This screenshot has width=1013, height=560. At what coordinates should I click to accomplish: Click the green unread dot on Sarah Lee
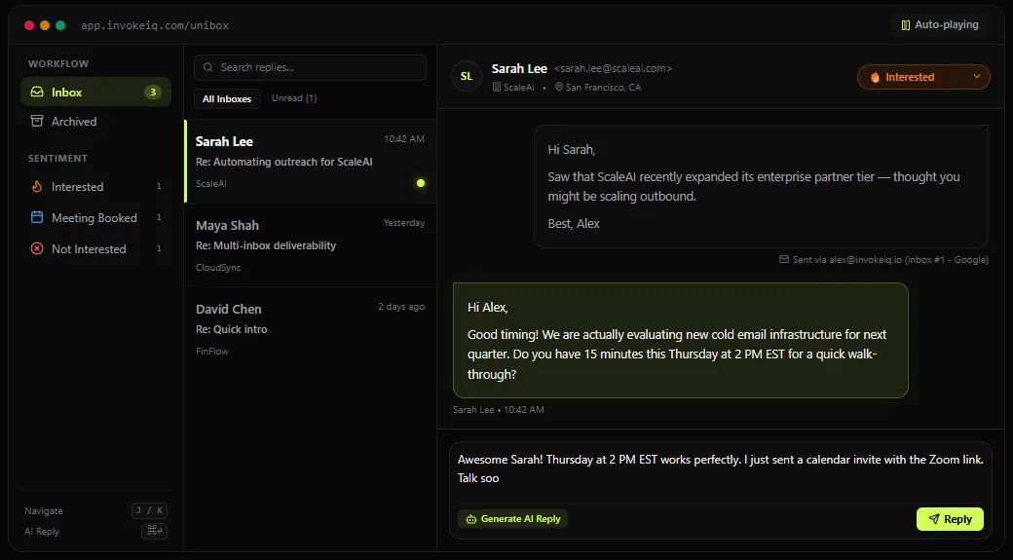click(x=421, y=183)
